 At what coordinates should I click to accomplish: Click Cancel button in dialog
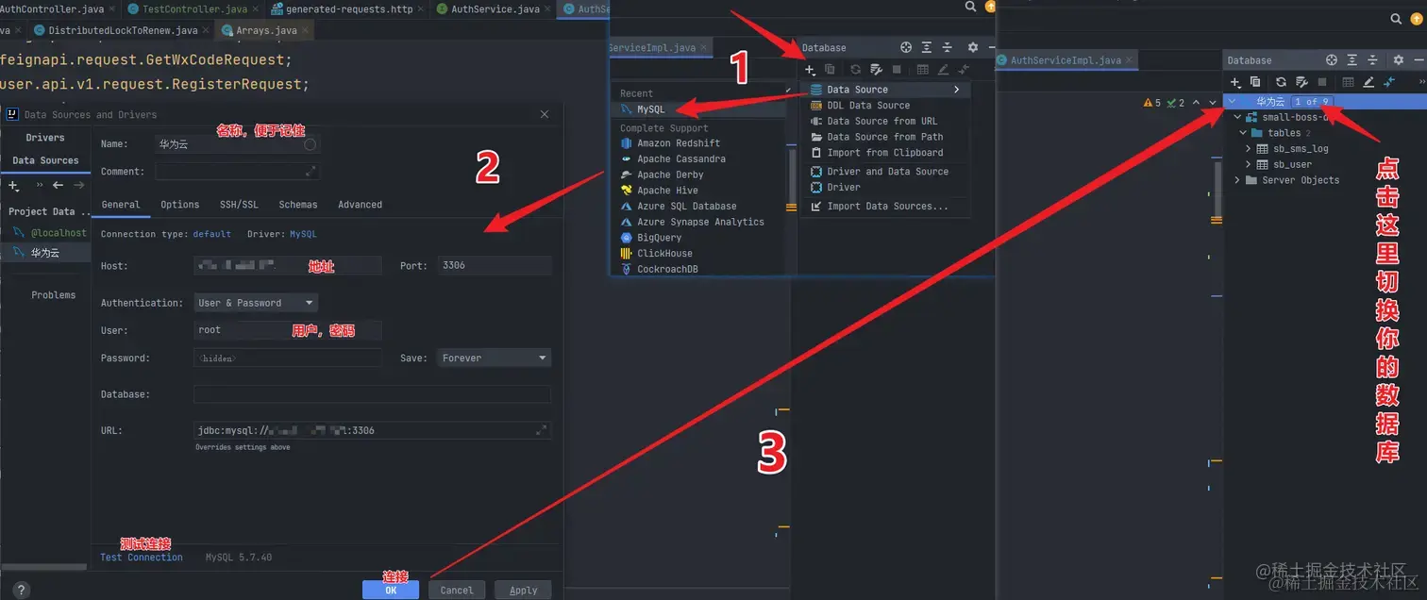(x=457, y=590)
